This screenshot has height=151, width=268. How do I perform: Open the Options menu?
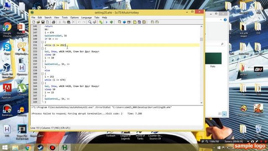pyautogui.click(x=75, y=18)
